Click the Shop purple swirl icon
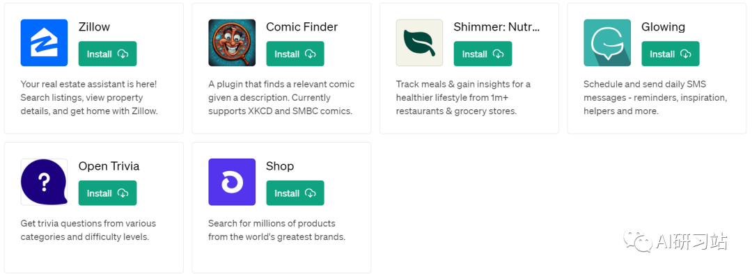Image resolution: width=752 pixels, height=274 pixels. tap(232, 182)
